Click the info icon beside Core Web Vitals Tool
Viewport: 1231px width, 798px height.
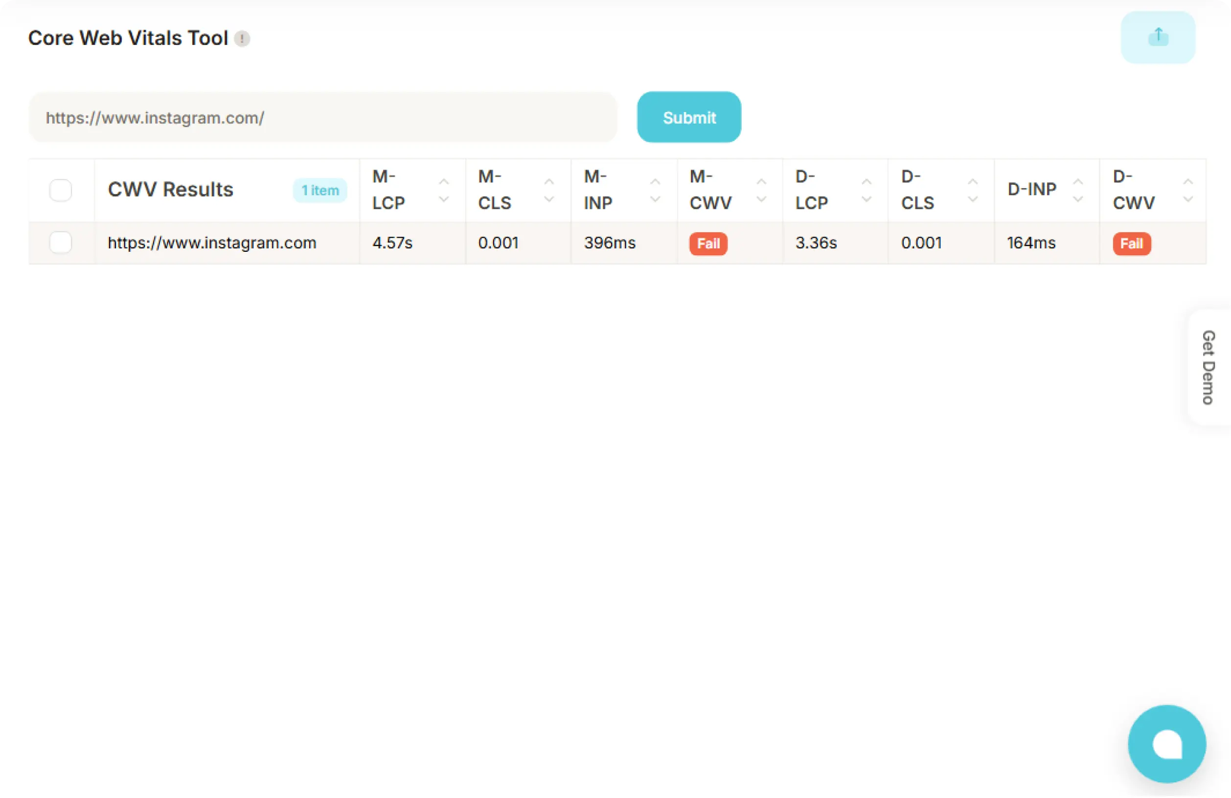coord(243,38)
